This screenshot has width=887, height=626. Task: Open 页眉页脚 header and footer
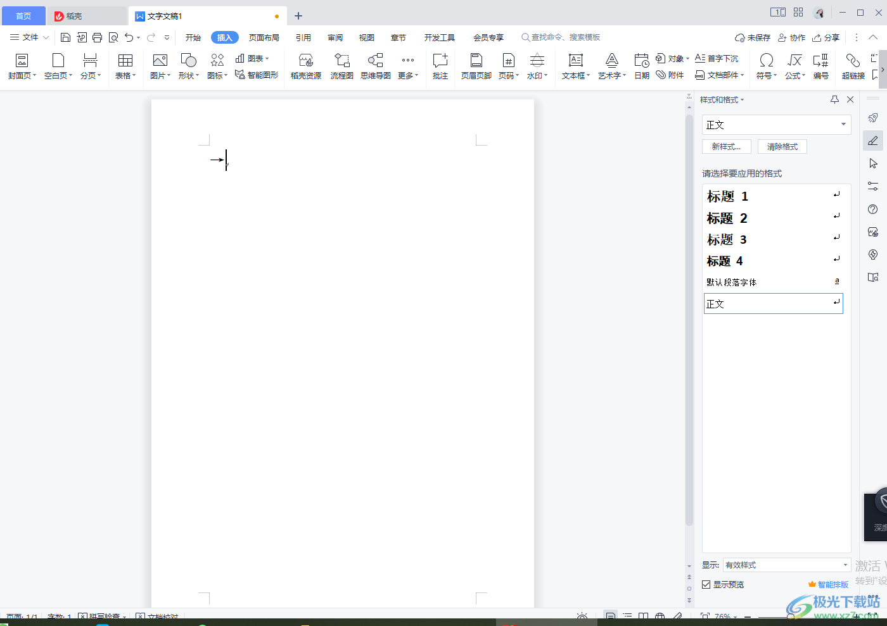pyautogui.click(x=476, y=66)
